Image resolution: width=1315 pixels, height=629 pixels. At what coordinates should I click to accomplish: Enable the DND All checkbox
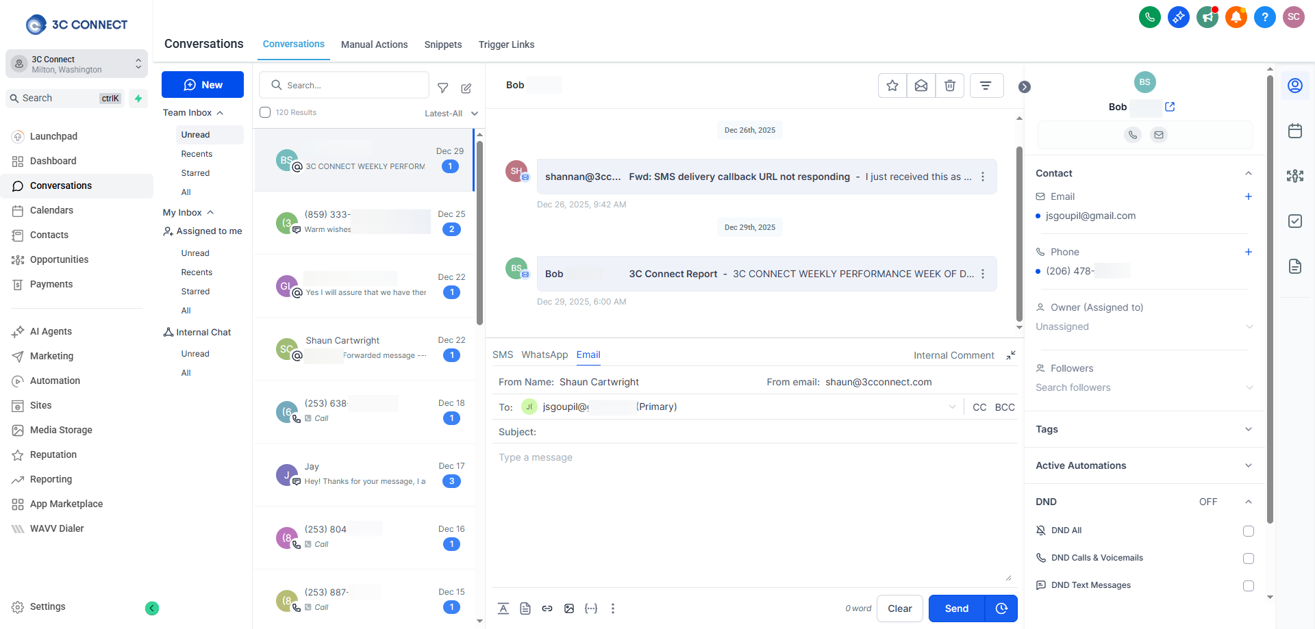click(1248, 531)
